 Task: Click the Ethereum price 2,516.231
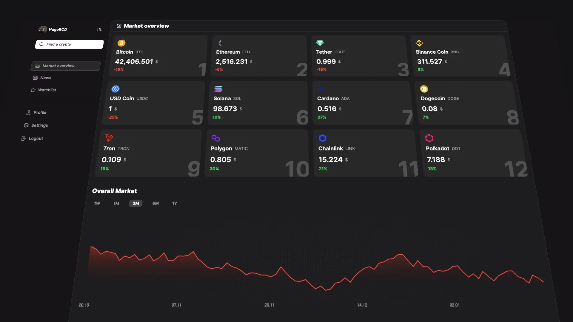(x=232, y=62)
